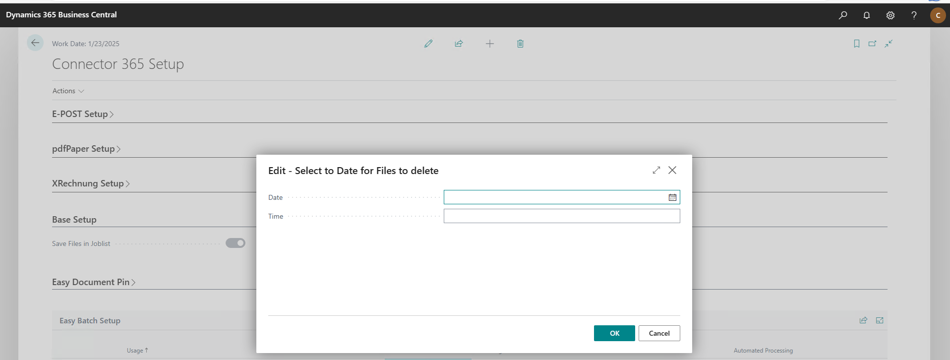
Task: Click the OK button
Action: click(x=614, y=333)
